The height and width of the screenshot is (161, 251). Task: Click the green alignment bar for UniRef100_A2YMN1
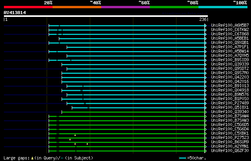tap(127, 147)
